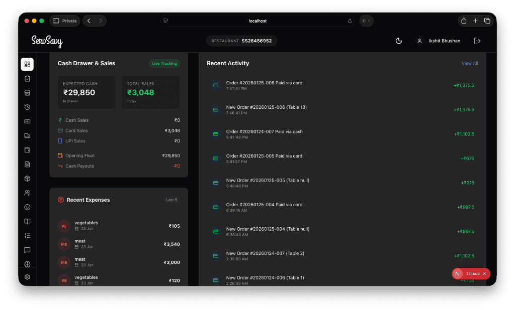
Task: Click the clipboard checklist sidebar icon
Action: click(x=27, y=79)
